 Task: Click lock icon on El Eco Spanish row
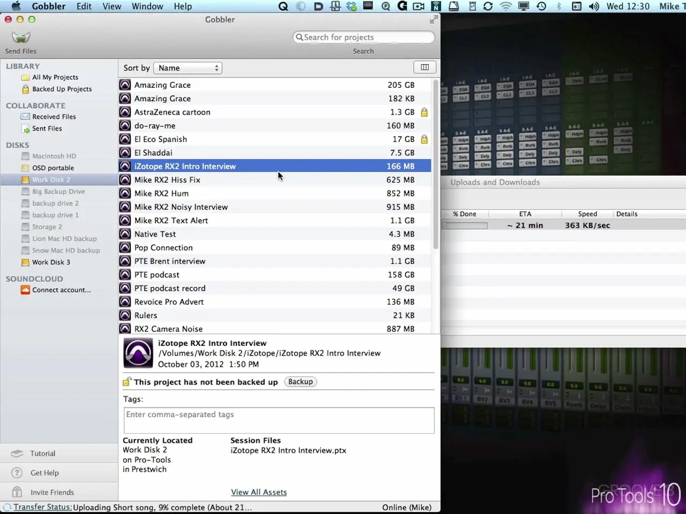click(424, 139)
